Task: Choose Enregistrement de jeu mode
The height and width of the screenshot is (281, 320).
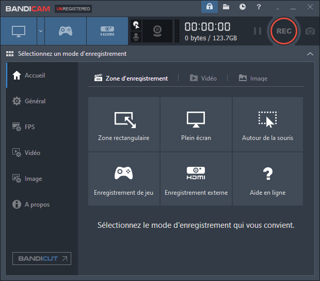Action: (124, 179)
